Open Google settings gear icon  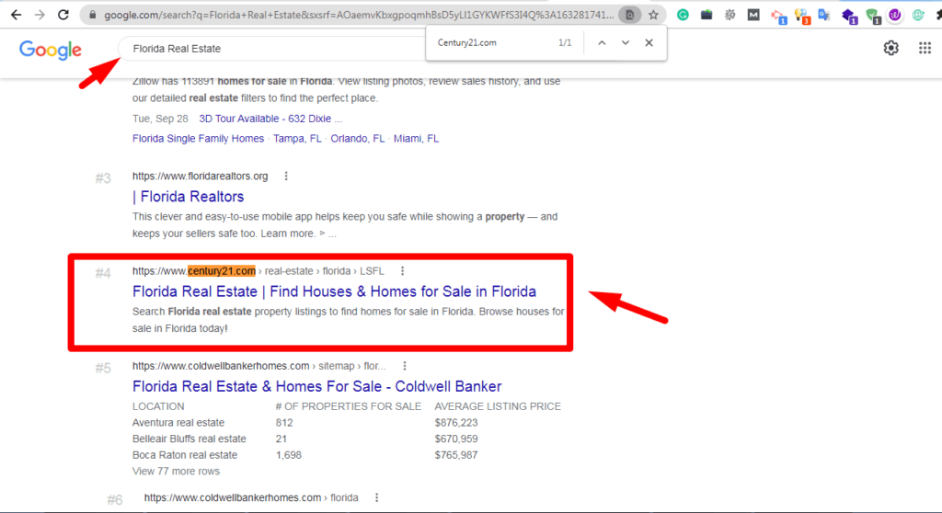890,48
